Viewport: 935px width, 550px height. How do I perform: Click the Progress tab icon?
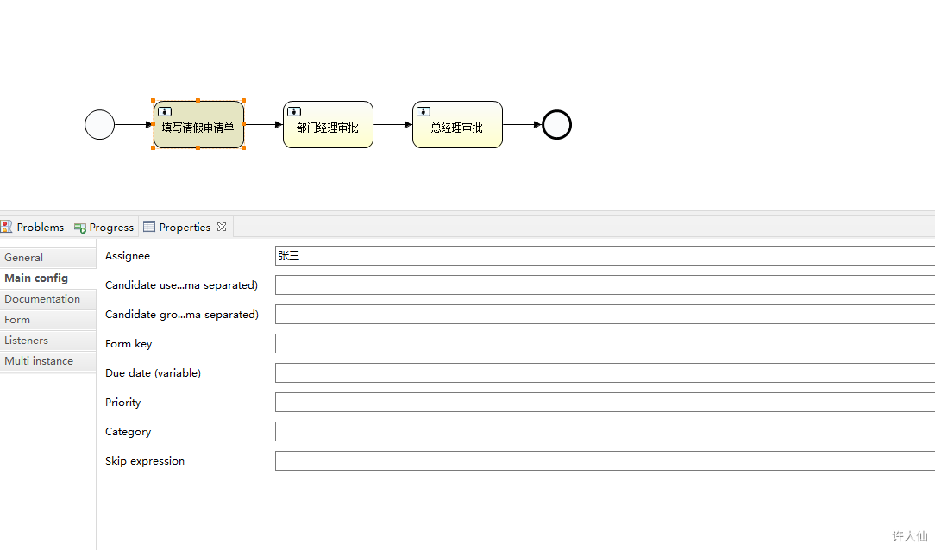tap(80, 228)
